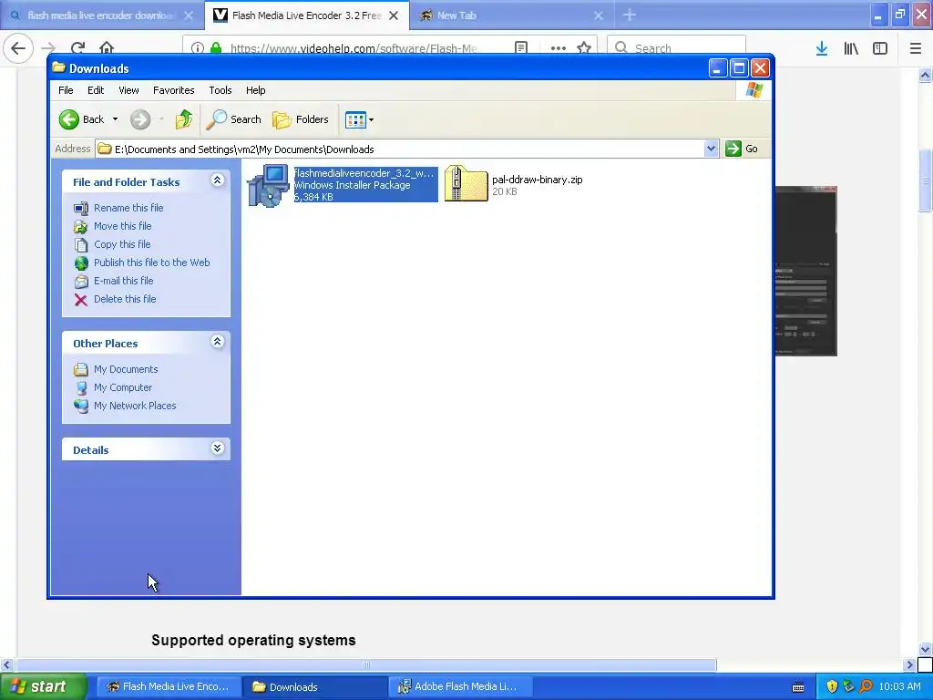This screenshot has height=700, width=933.
Task: Click the Firefox reload button
Action: click(x=77, y=48)
